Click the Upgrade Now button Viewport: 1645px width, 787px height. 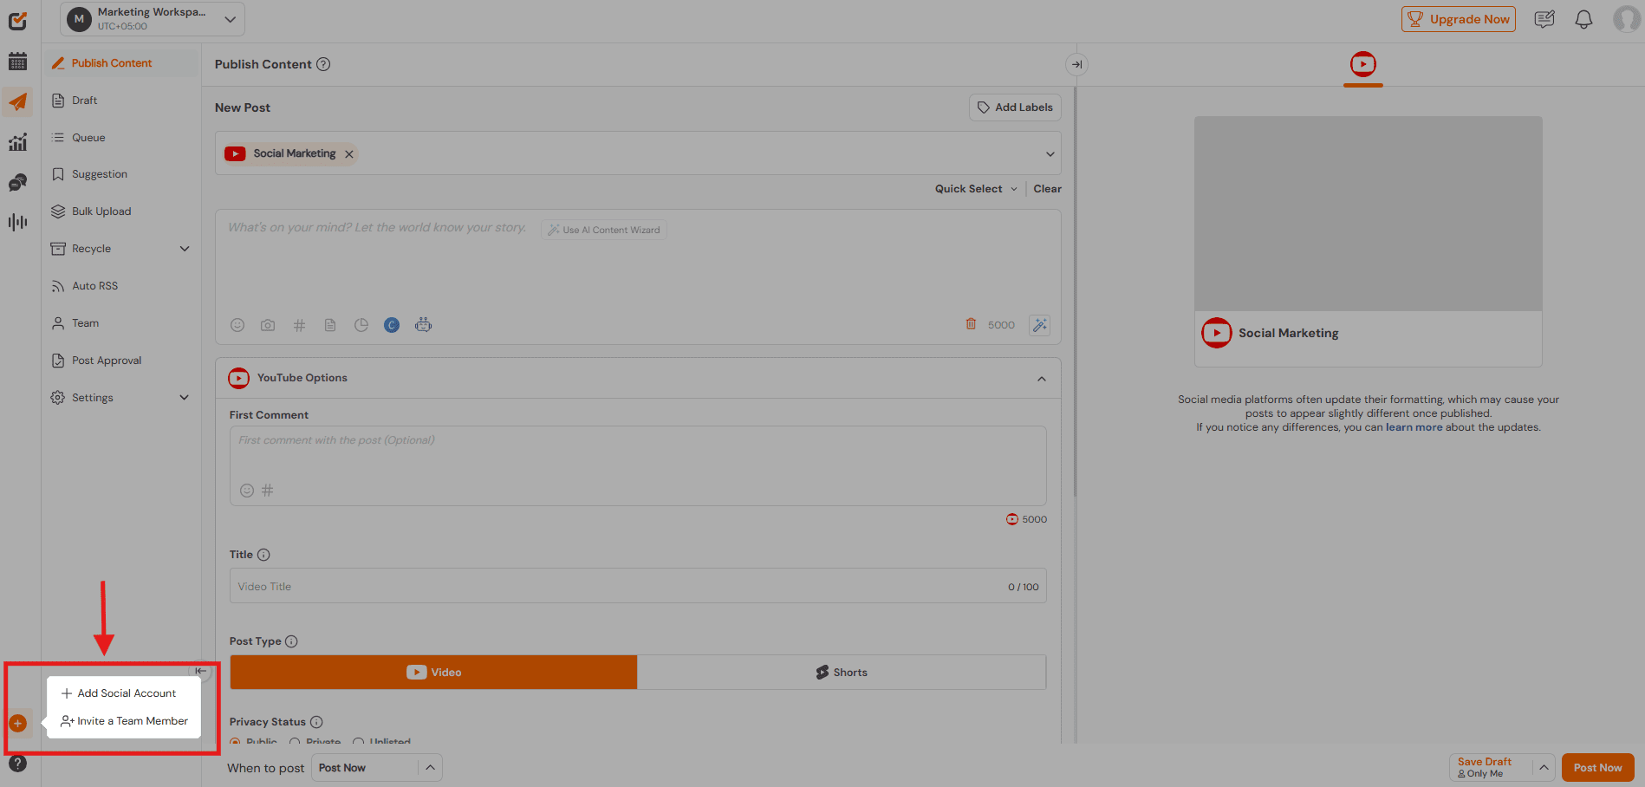point(1458,19)
